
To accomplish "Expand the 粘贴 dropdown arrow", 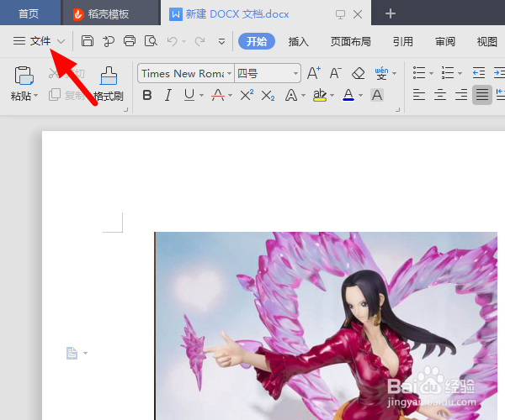I will (x=35, y=96).
